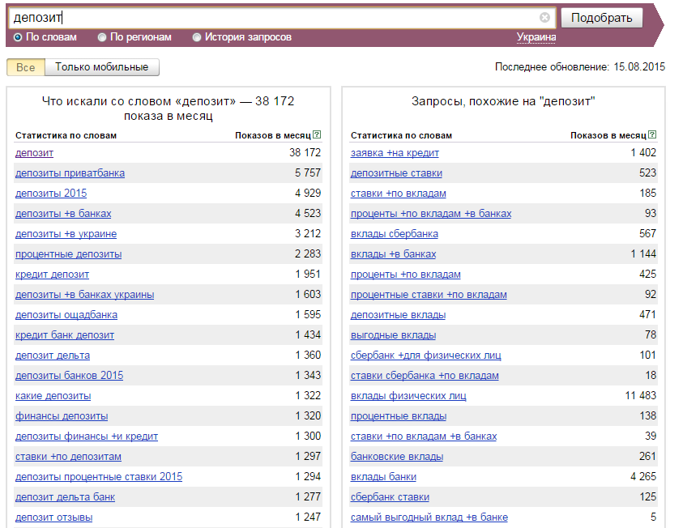Viewport: 700px width, 528px height.
Task: Click the date '15.08.2015' of last update
Action: pos(639,67)
